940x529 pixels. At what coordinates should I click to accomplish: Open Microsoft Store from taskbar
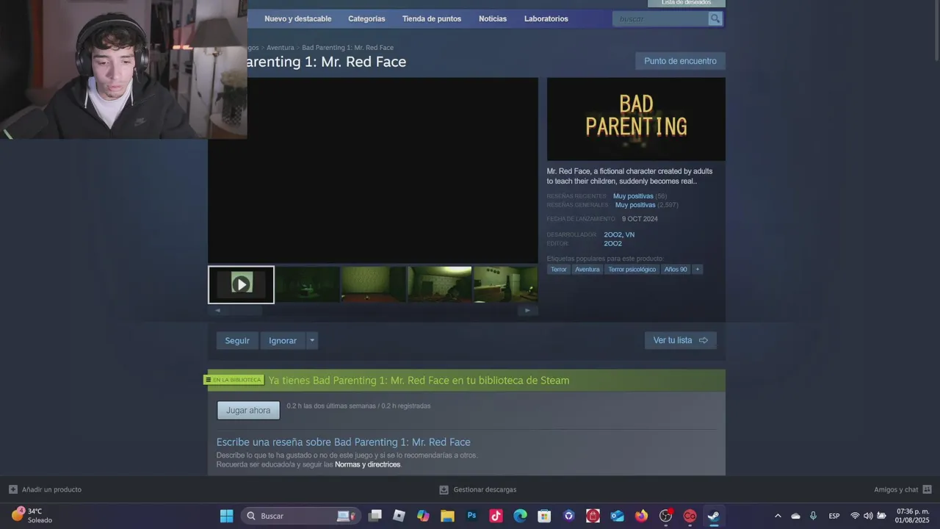coord(544,516)
